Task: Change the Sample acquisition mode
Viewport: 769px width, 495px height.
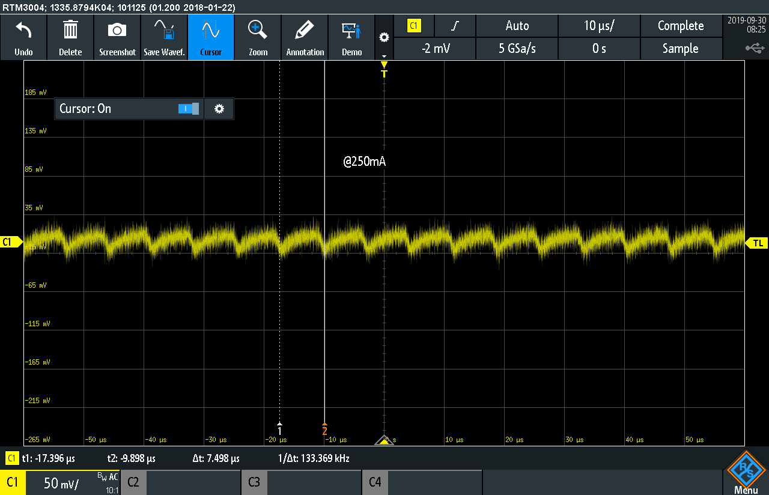Action: (681, 49)
